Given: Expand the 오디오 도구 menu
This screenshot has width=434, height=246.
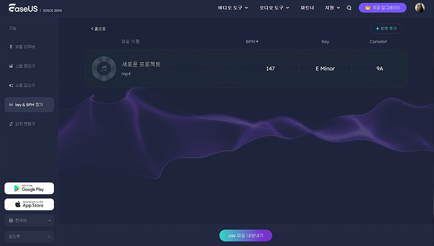Looking at the screenshot, I should pyautogui.click(x=274, y=8).
